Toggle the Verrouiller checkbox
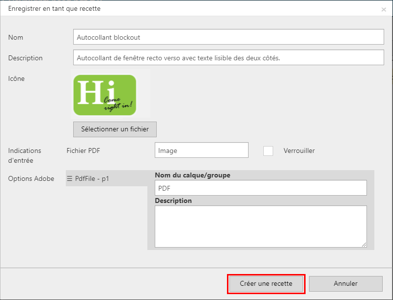 (268, 151)
